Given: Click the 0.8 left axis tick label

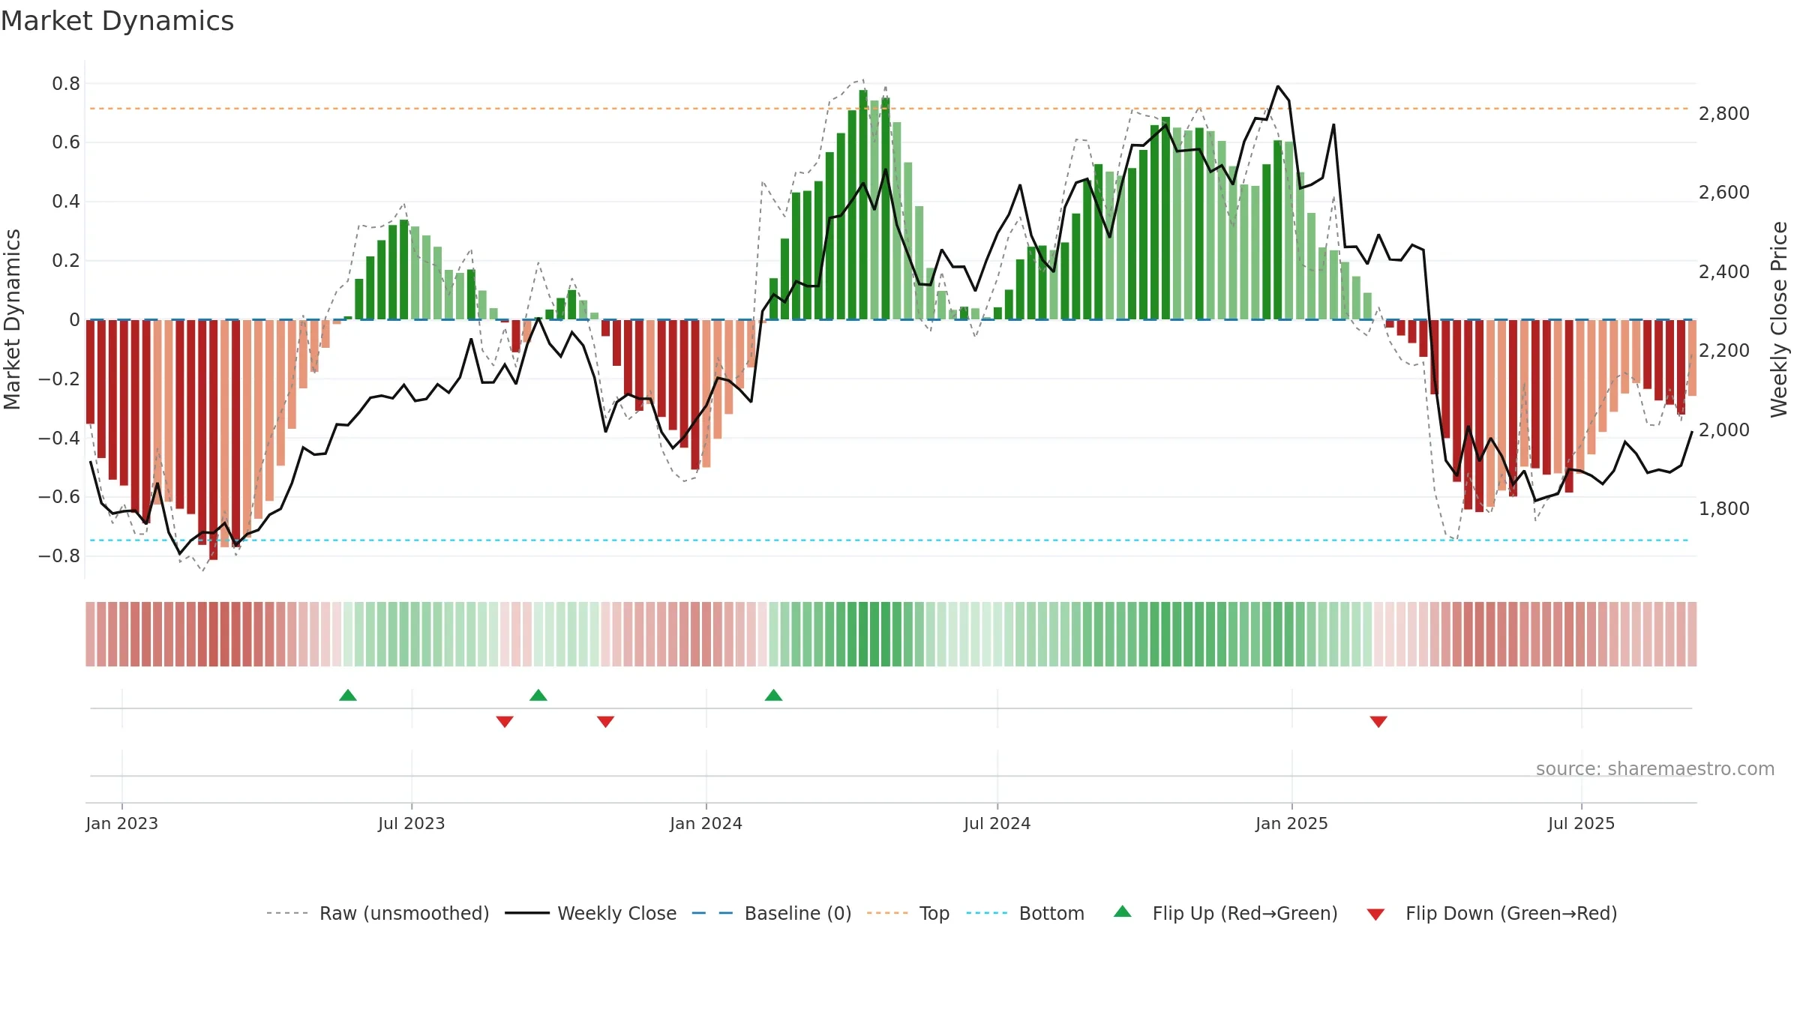Looking at the screenshot, I should click(x=66, y=83).
